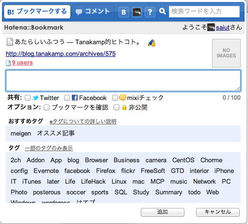Viewport: 248px width, 224px height.
Task: Click the edit title pencil icon
Action: [151, 43]
